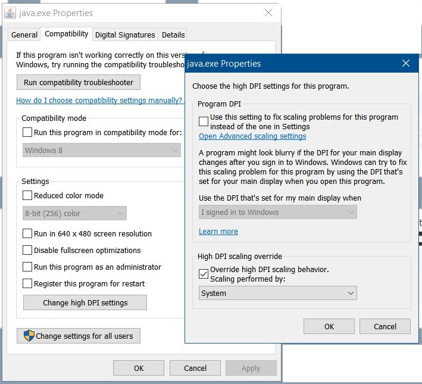Expand the Windows 8 compatibility dropdown

[x=101, y=150]
